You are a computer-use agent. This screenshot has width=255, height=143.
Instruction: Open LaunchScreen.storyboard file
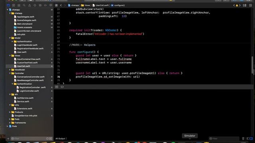pyautogui.click(x=29, y=31)
